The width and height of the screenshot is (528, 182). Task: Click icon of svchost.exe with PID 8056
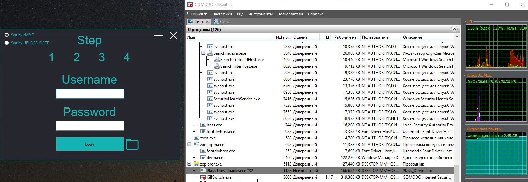(x=210, y=118)
